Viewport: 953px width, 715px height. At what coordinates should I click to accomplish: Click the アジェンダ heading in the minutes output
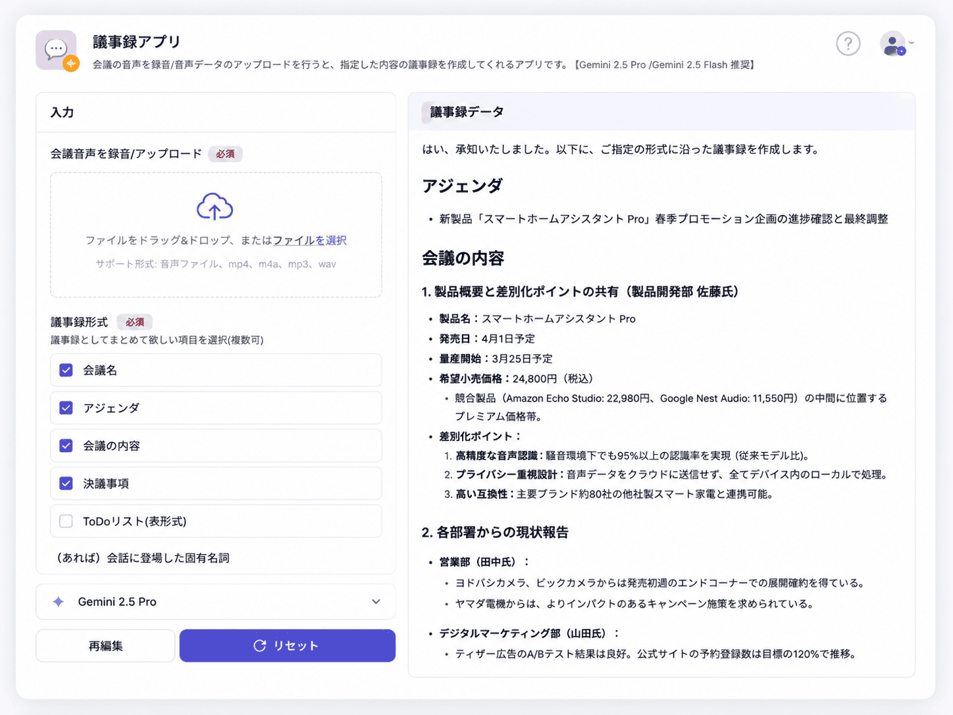point(462,186)
